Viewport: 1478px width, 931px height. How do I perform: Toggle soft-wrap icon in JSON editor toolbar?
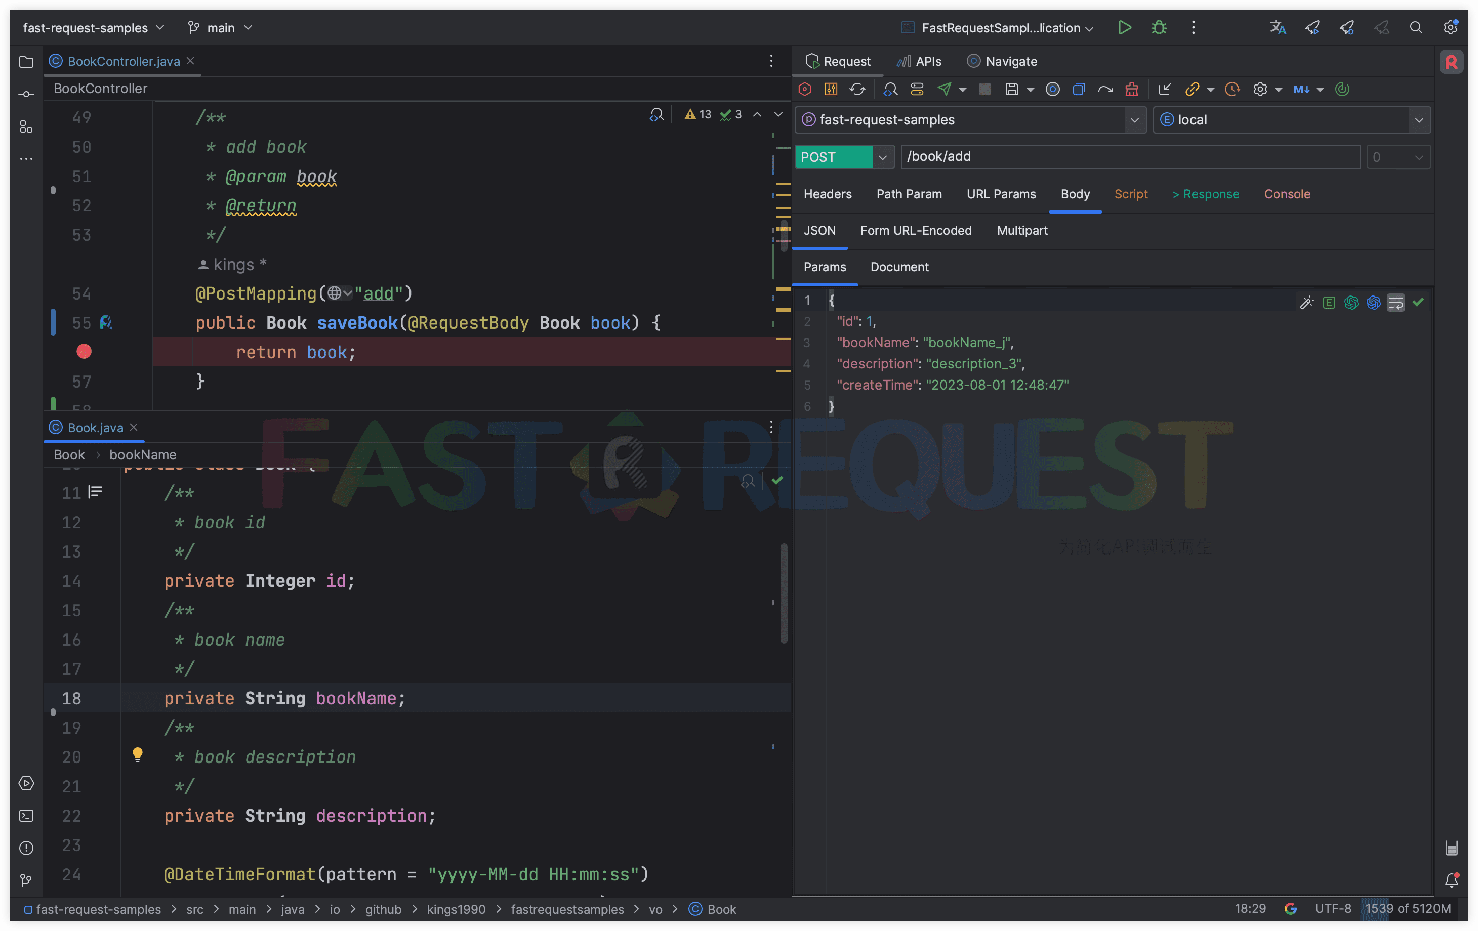click(1395, 303)
